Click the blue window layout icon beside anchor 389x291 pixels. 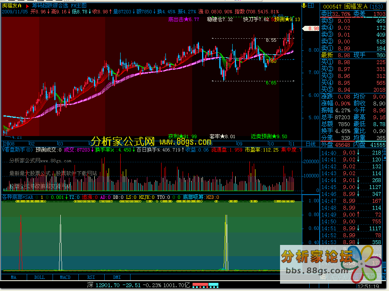311,6
